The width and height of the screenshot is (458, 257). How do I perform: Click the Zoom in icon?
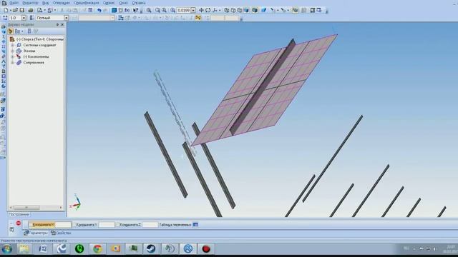[x=157, y=10]
